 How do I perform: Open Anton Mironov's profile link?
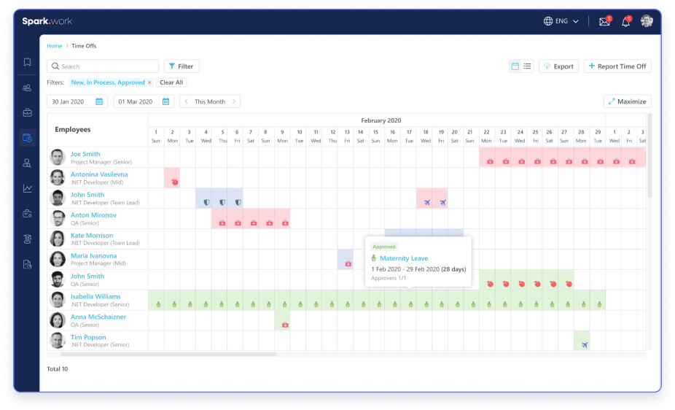coord(93,215)
